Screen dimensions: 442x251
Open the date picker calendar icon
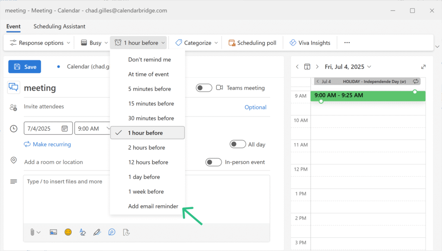65,129
